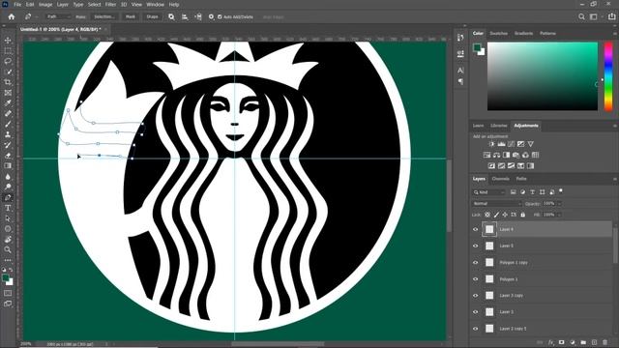Screen dimensions: 619x348
Task: Hide Layer 3 copy visibility eye
Action: [x=475, y=296]
